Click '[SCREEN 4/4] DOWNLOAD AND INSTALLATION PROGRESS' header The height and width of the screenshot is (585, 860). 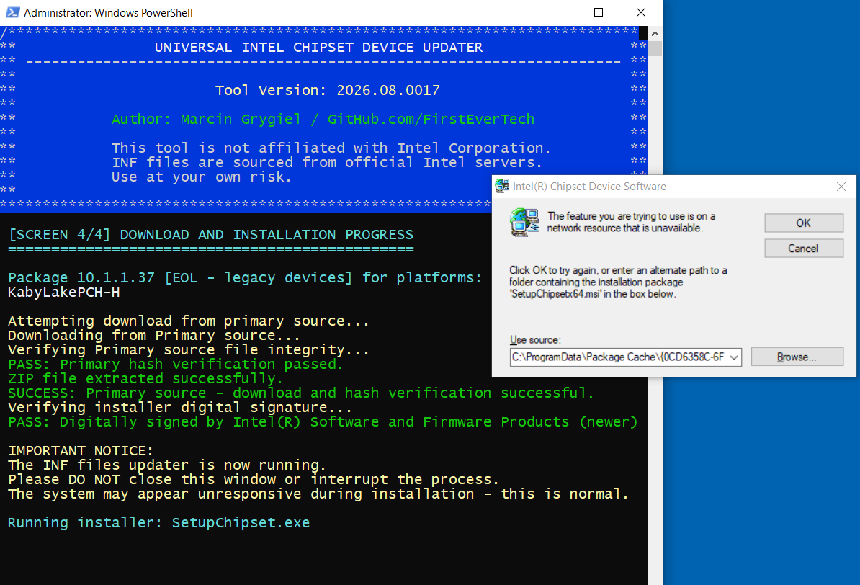[x=211, y=235]
